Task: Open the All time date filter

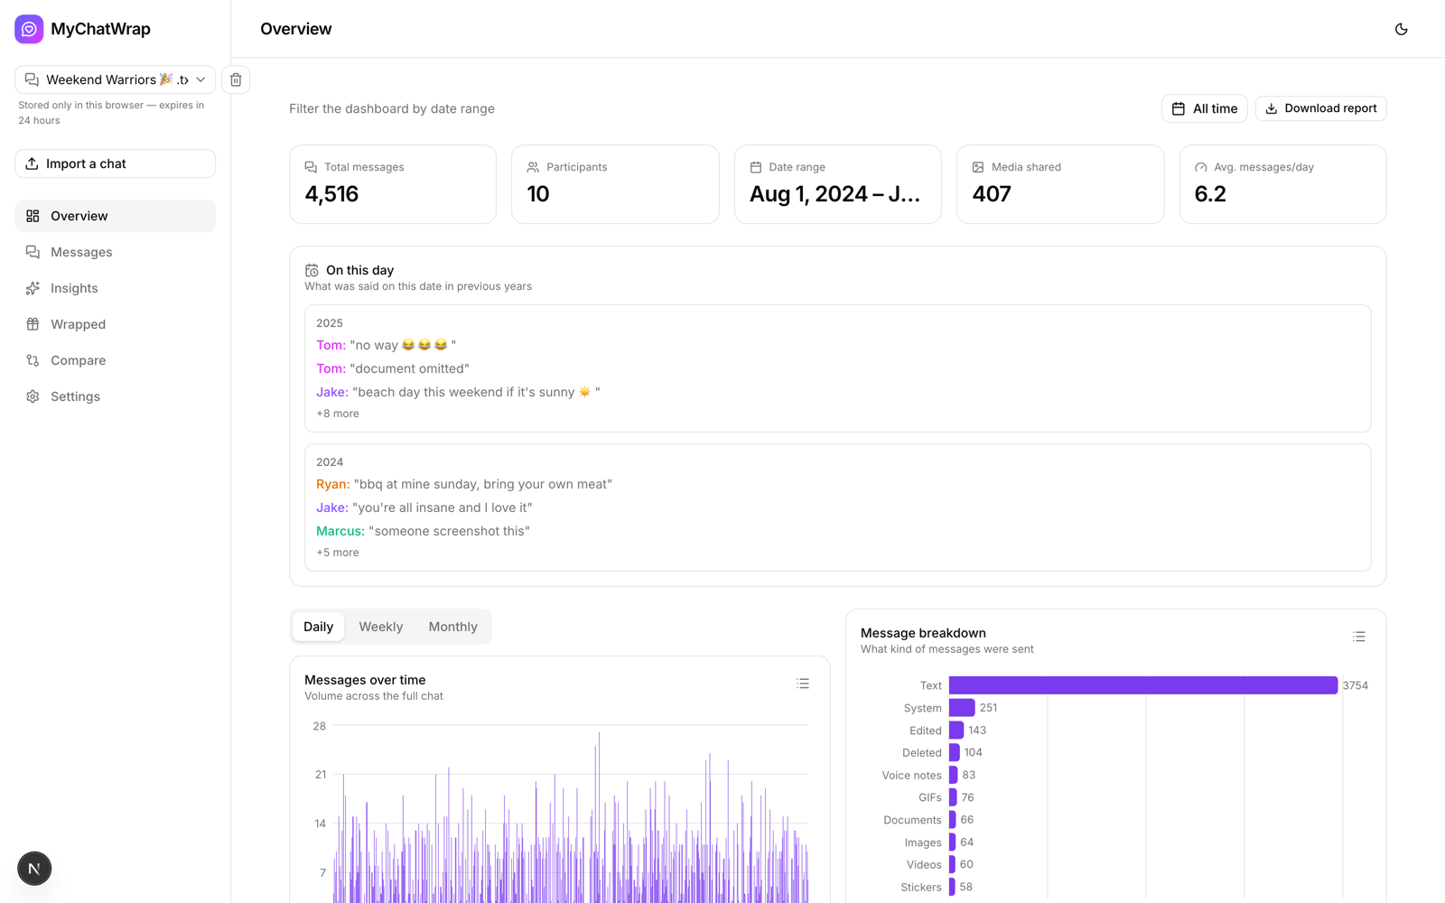Action: [x=1204, y=108]
